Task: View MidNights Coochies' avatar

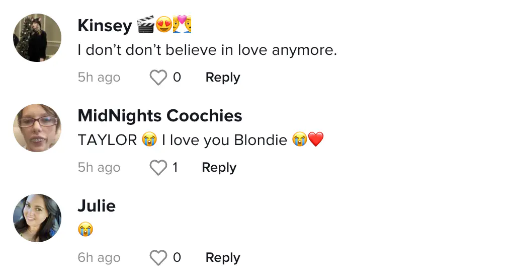Action: pos(37,128)
